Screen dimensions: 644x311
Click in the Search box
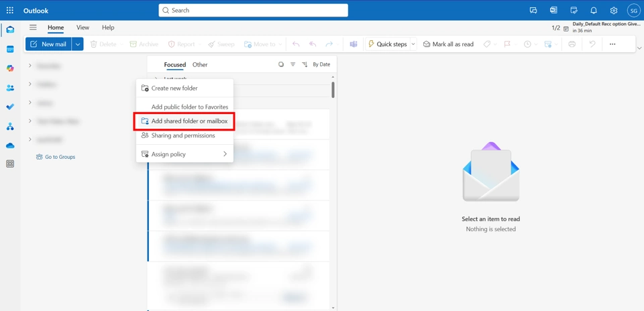coord(254,11)
